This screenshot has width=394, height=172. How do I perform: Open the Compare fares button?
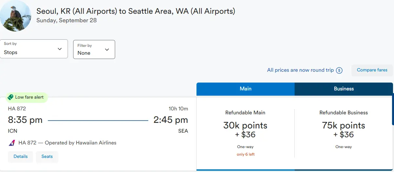tap(372, 70)
